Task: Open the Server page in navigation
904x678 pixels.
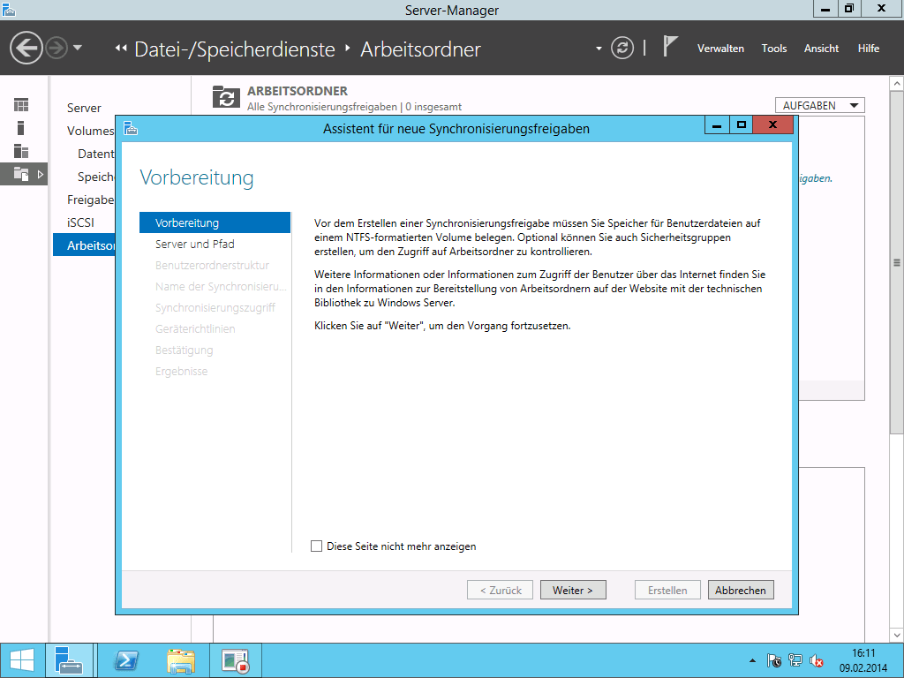Action: click(x=84, y=108)
